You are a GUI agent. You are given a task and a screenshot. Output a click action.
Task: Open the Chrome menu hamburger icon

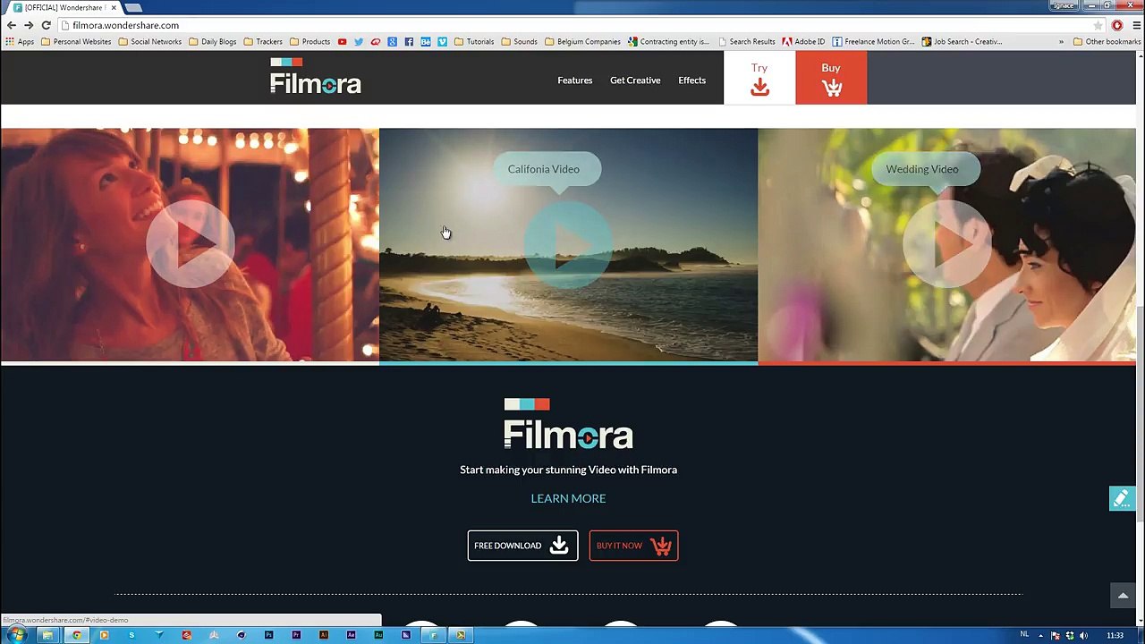point(1136,25)
